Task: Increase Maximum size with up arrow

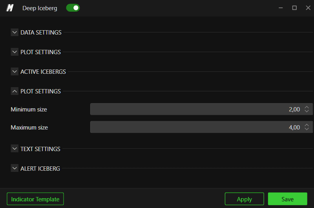Action: coord(307,125)
